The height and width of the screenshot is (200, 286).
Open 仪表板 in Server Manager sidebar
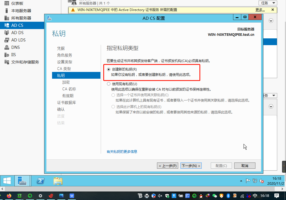pyautogui.click(x=17, y=3)
